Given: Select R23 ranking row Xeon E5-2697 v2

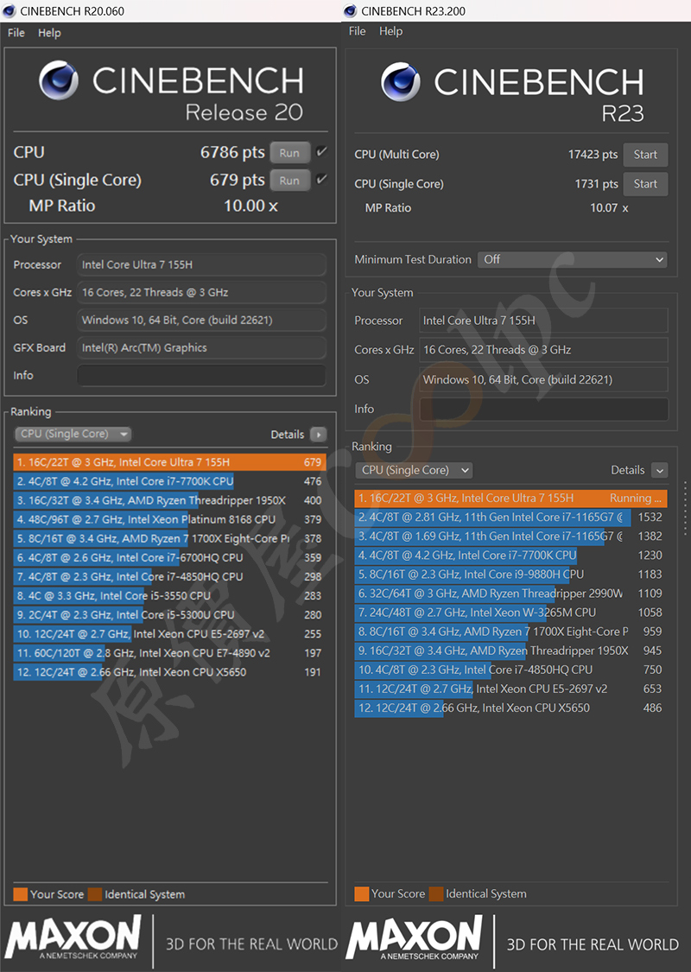Looking at the screenshot, I should tap(510, 689).
